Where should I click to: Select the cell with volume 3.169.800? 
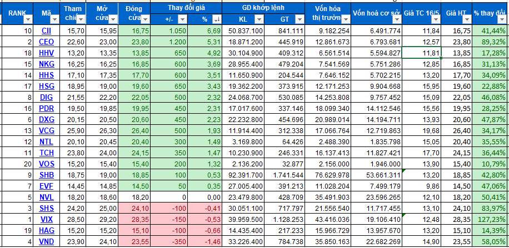(x=243, y=141)
